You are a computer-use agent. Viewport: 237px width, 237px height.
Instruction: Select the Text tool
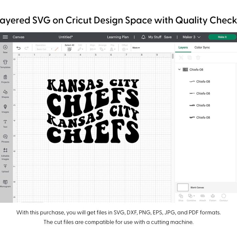point(5,123)
